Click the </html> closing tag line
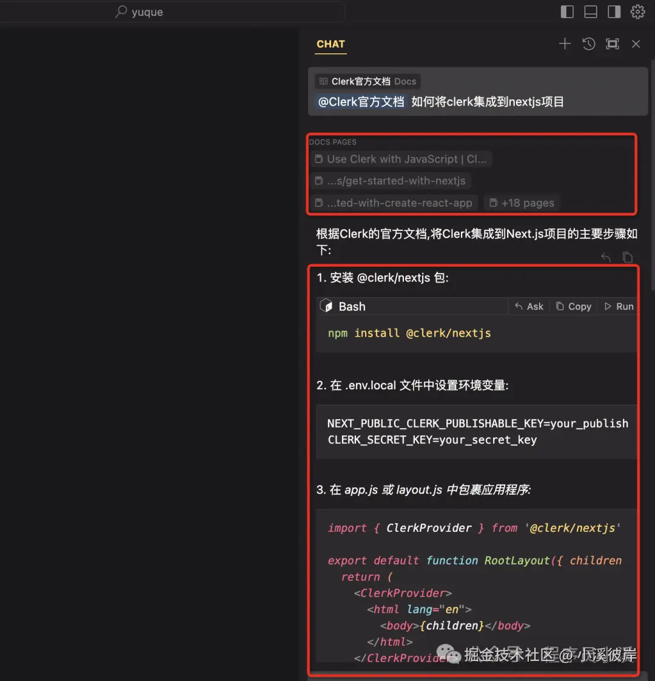 (389, 642)
